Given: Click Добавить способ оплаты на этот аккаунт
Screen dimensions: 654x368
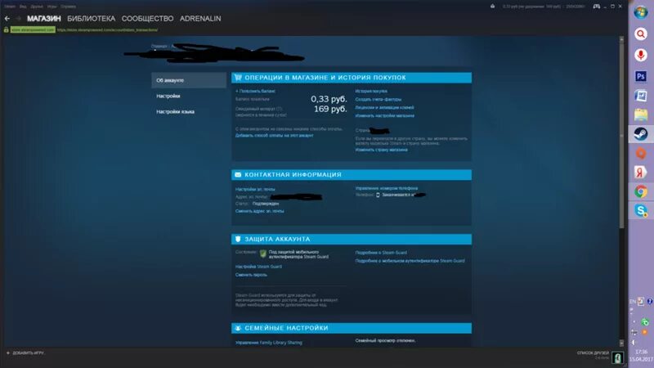Looking at the screenshot, I should tap(275, 136).
